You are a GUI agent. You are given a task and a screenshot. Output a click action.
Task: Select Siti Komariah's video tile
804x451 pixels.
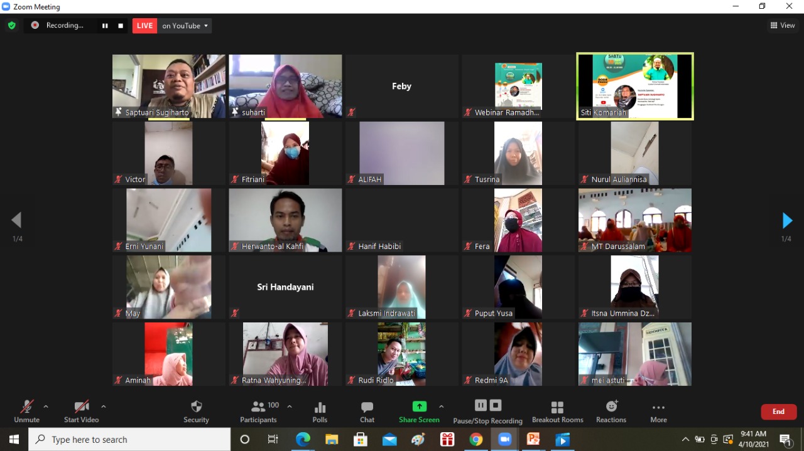[x=634, y=86]
